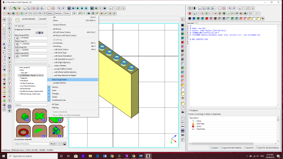Click the hide selection ghost icon

[x=49, y=8]
